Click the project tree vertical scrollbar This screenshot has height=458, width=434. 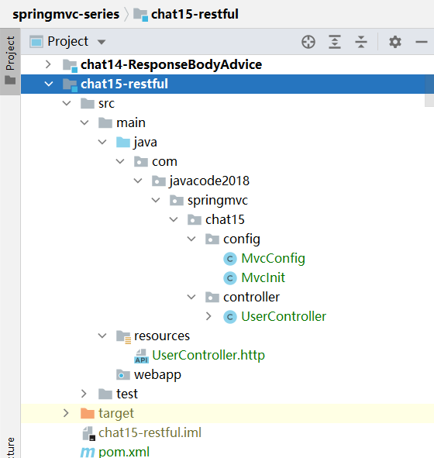coord(429,91)
